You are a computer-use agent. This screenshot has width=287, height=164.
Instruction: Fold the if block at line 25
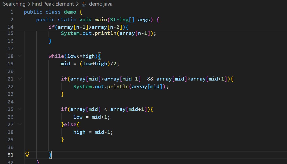(x=19, y=109)
